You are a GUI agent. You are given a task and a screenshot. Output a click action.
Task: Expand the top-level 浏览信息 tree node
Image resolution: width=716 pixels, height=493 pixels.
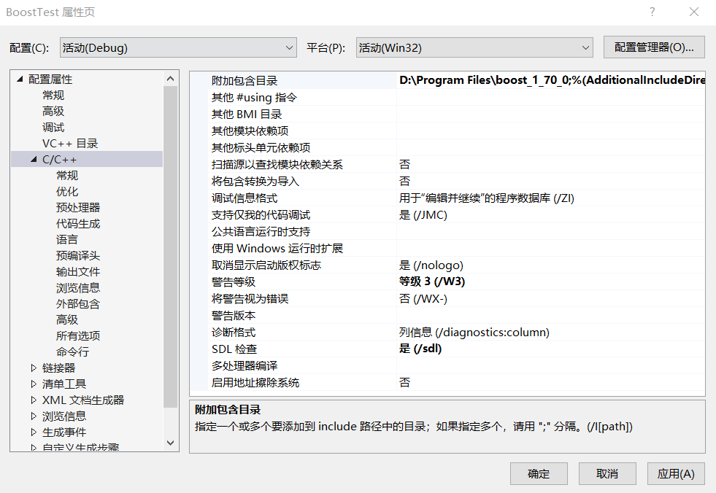pyautogui.click(x=34, y=416)
